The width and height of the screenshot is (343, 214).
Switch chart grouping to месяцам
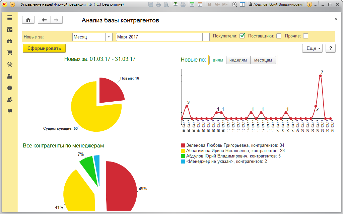click(x=263, y=60)
